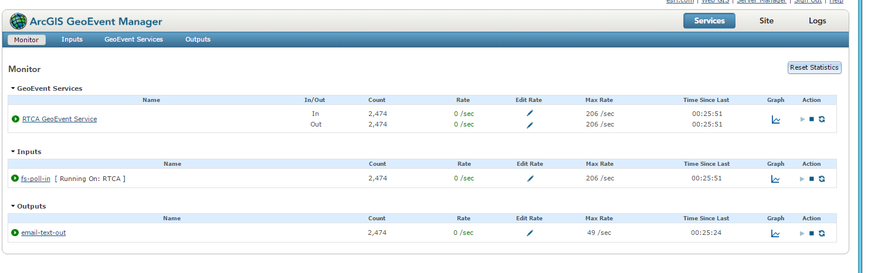This screenshot has width=871, height=273.
Task: Restart the fs-poll-in input
Action: pos(822,179)
